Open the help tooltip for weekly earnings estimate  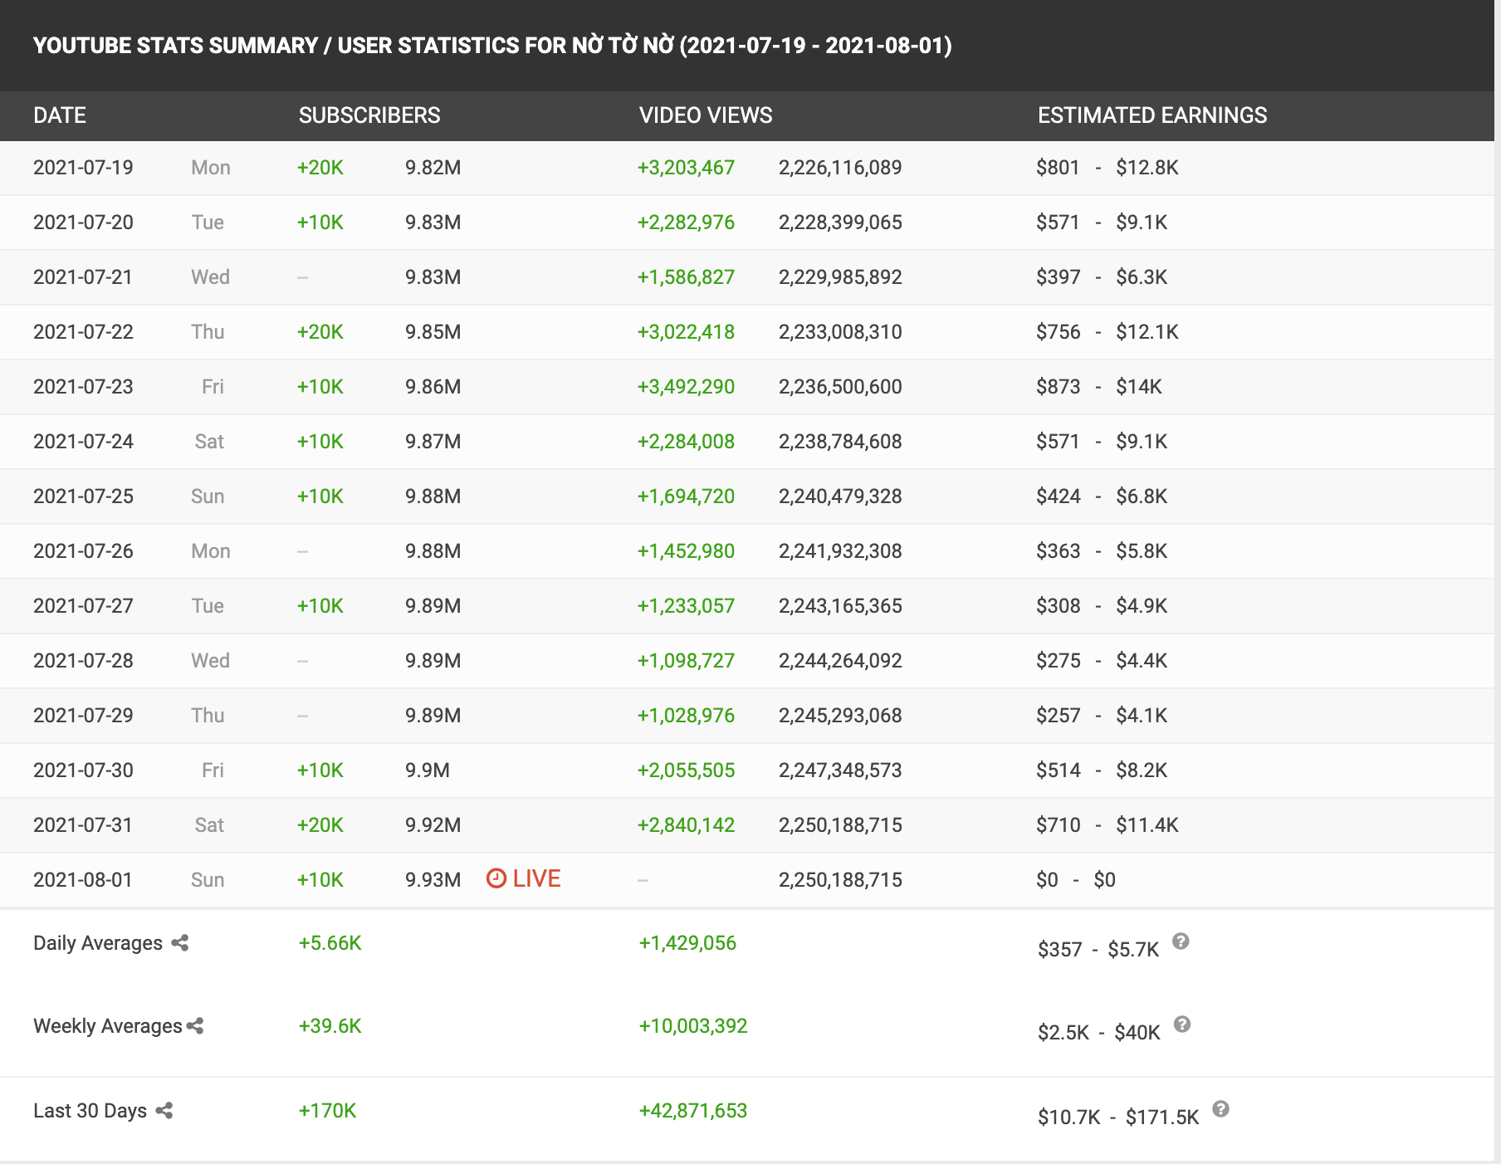tap(1182, 1023)
